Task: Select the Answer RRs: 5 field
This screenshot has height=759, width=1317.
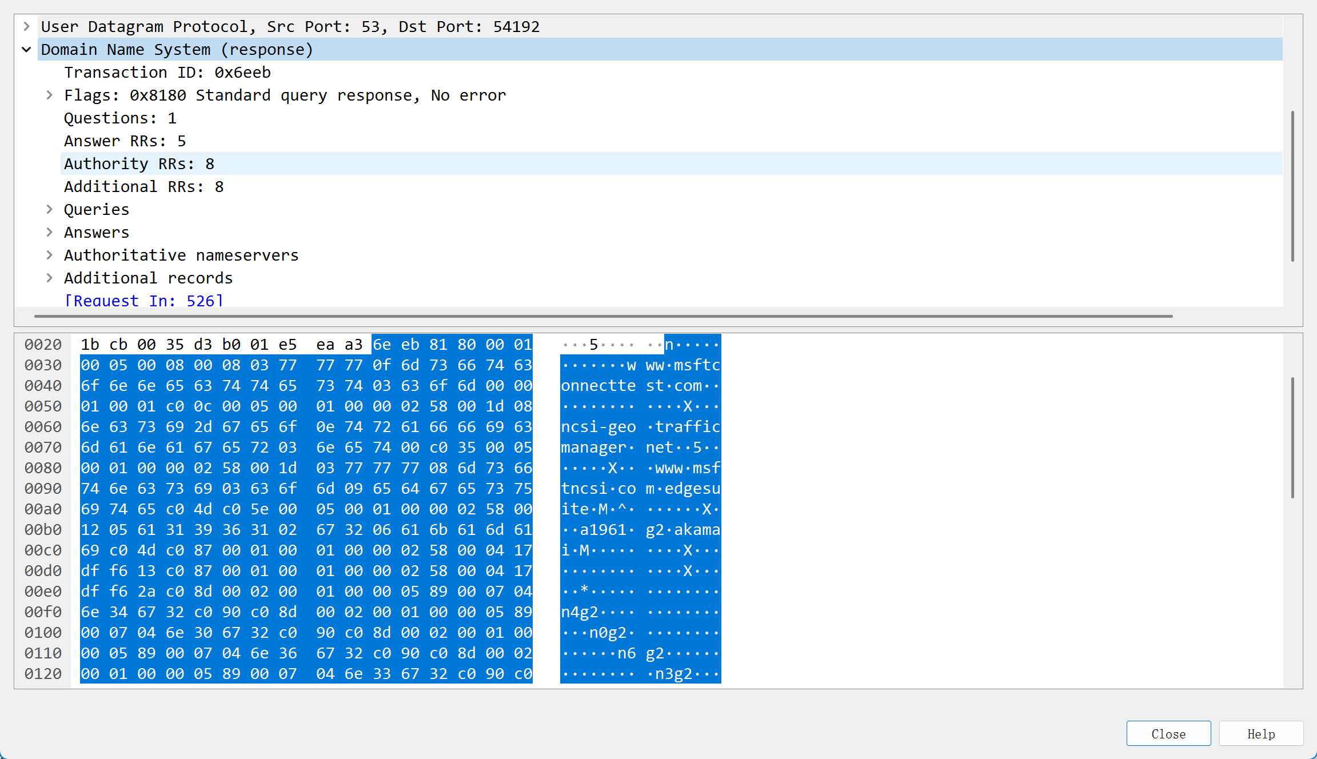Action: click(125, 141)
